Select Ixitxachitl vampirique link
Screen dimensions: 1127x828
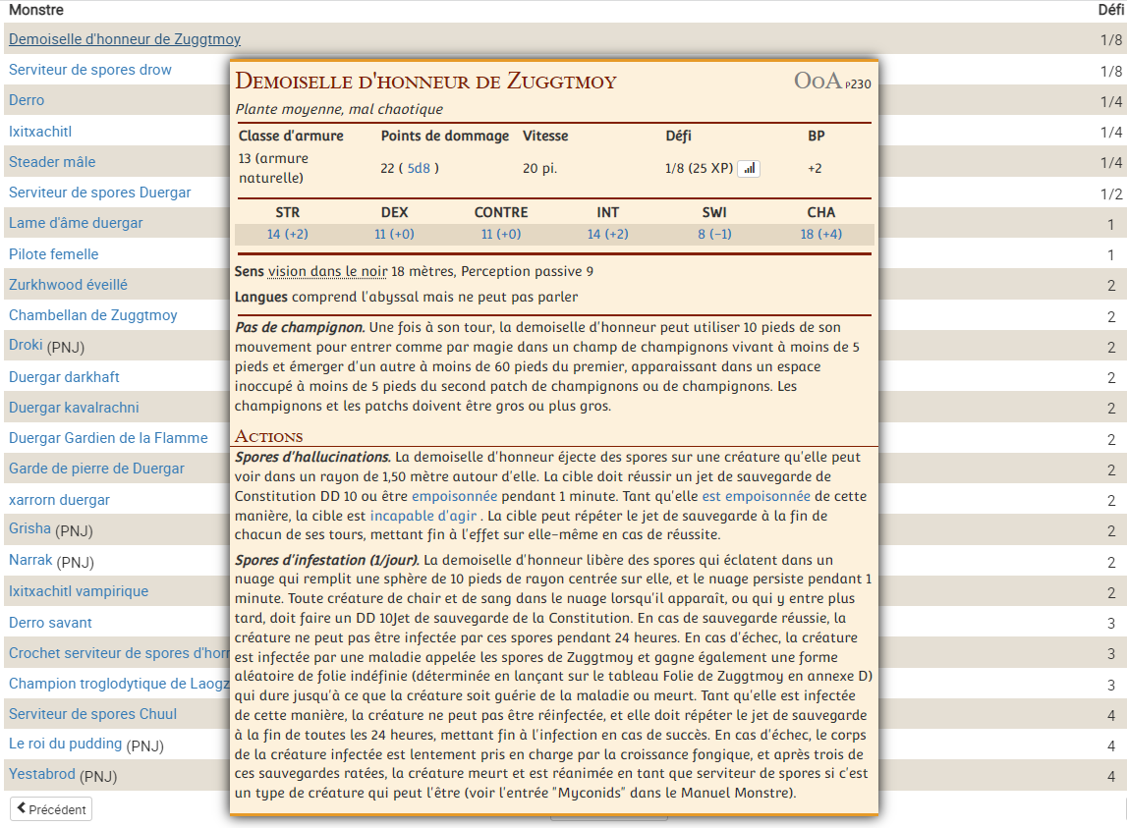pos(79,591)
